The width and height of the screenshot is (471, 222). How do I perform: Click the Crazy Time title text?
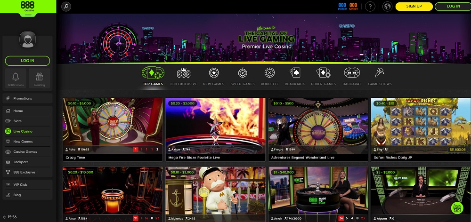tap(75, 158)
